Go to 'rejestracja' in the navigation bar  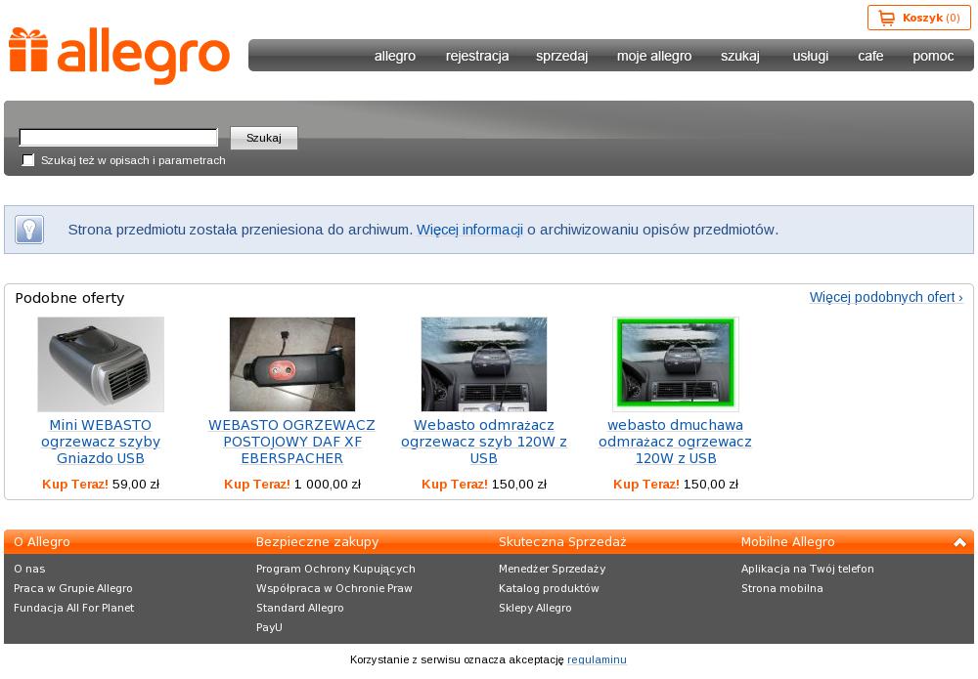[477, 56]
